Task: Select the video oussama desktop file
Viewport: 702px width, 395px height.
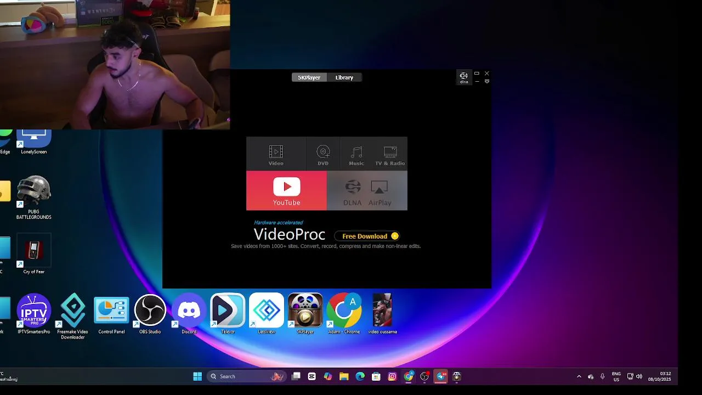Action: point(382,314)
